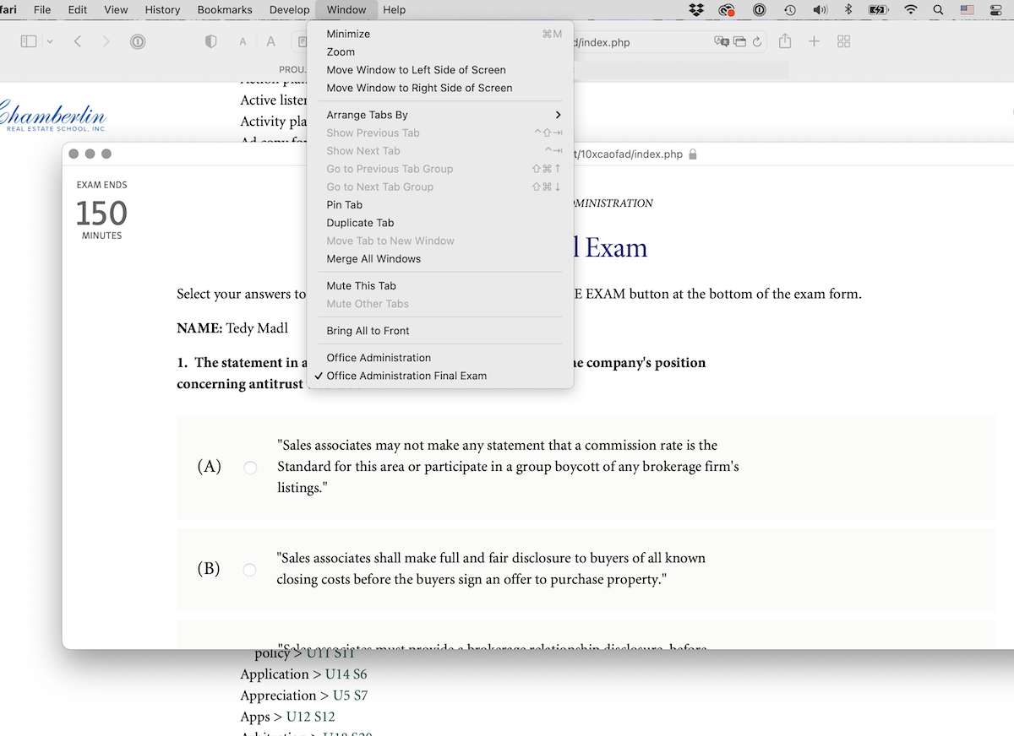
Task: Open Bluetooth menu bar icon
Action: 848,10
